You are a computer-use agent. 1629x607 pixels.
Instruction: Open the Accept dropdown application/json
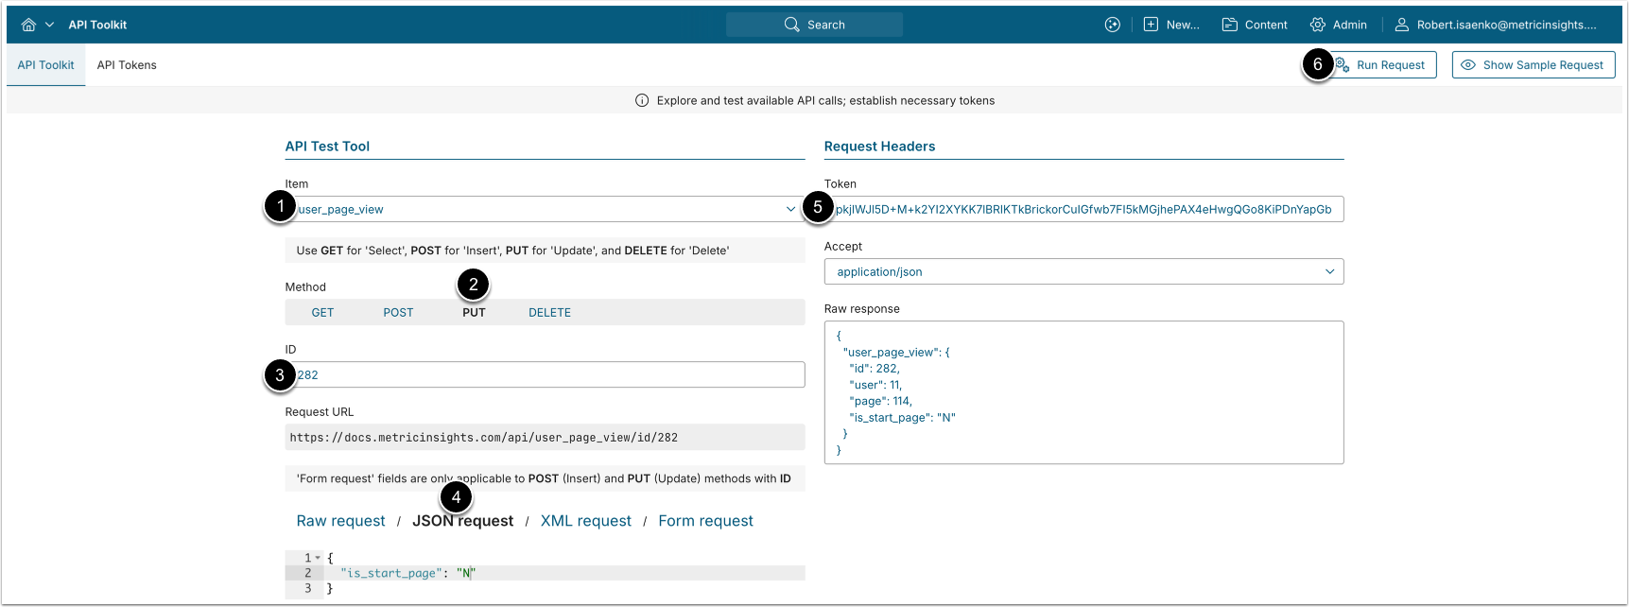pyautogui.click(x=1083, y=271)
